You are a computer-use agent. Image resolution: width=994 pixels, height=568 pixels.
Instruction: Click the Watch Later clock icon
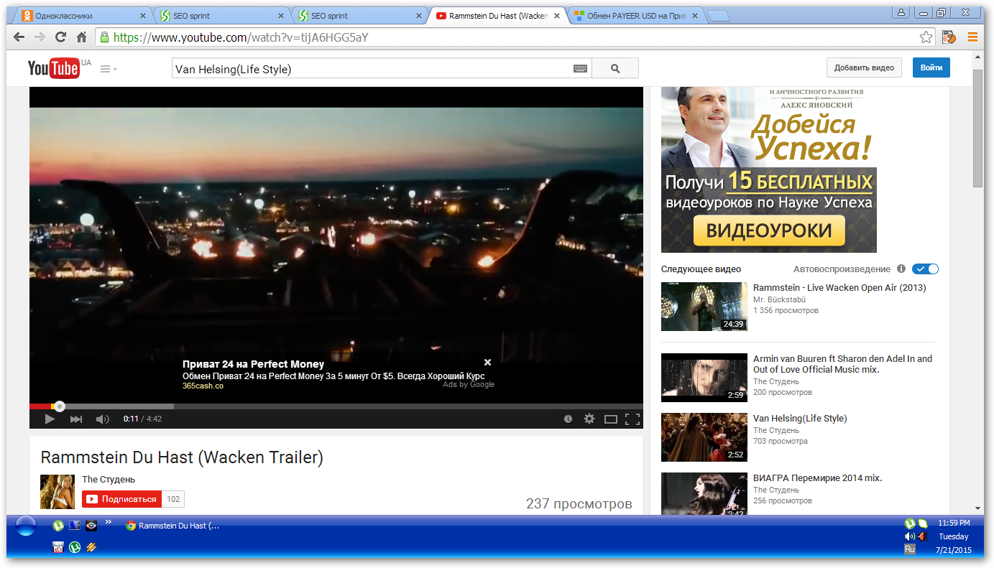point(568,419)
